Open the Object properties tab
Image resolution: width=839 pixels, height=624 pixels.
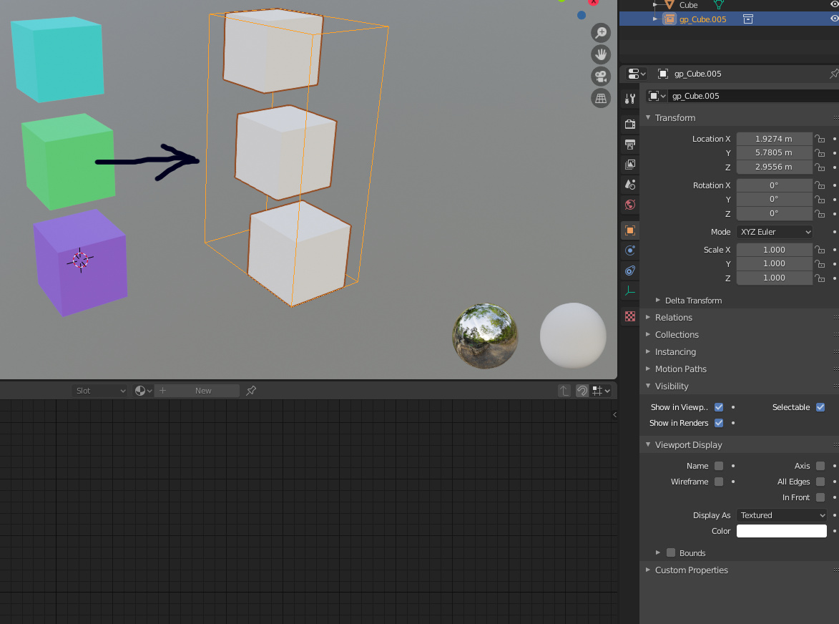click(629, 230)
